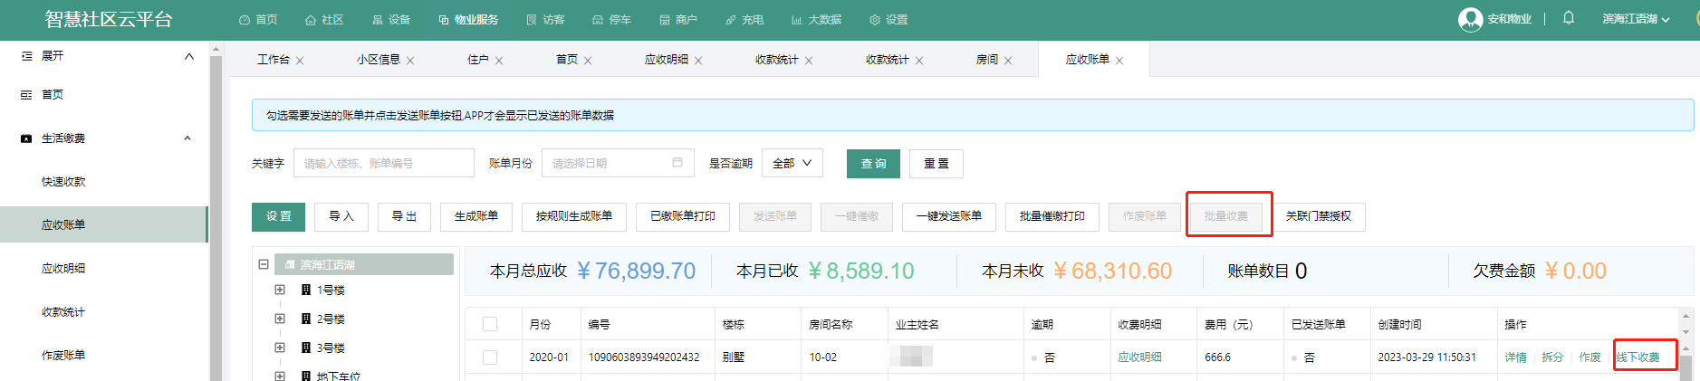Click the 关键字 search input field
1700x381 pixels.
383,164
